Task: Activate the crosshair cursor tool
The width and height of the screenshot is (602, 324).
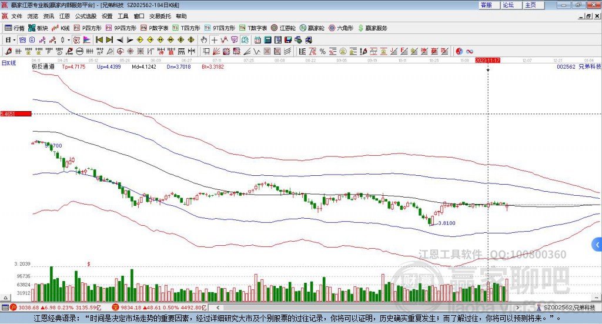Action: click(215, 40)
